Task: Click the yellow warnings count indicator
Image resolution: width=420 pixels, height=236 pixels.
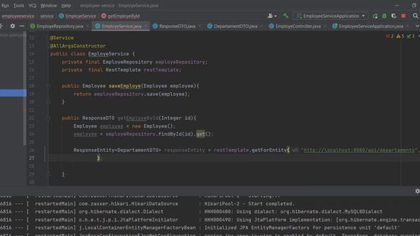Action: click(x=400, y=36)
